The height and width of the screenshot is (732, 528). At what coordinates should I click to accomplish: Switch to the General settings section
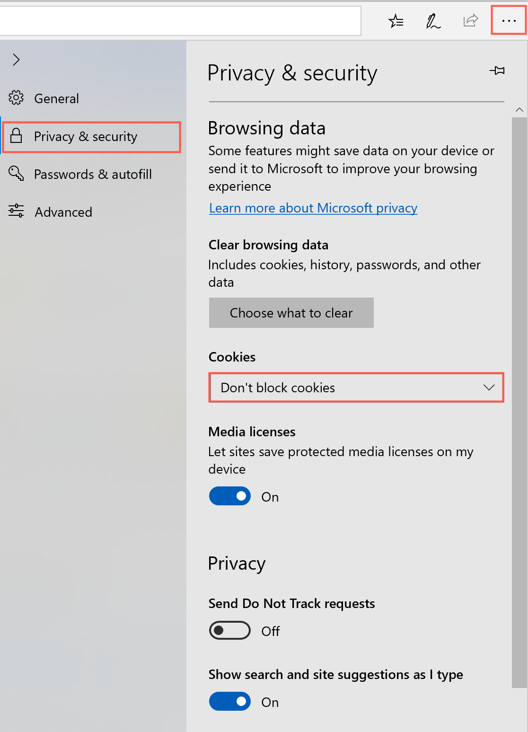[x=56, y=98]
